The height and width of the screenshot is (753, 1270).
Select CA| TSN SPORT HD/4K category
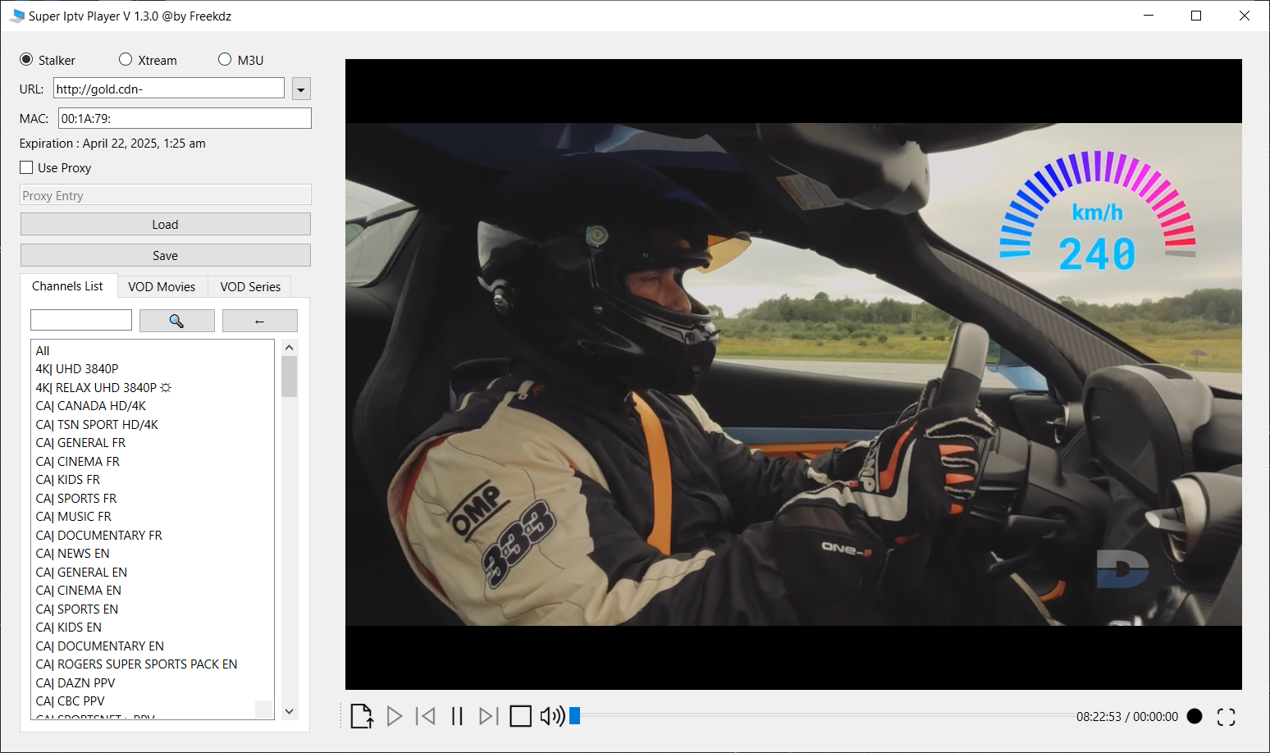point(152,424)
